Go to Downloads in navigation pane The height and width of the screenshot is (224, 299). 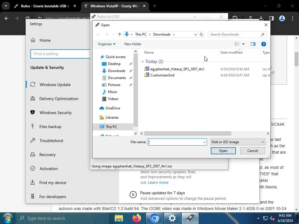pos(117,71)
